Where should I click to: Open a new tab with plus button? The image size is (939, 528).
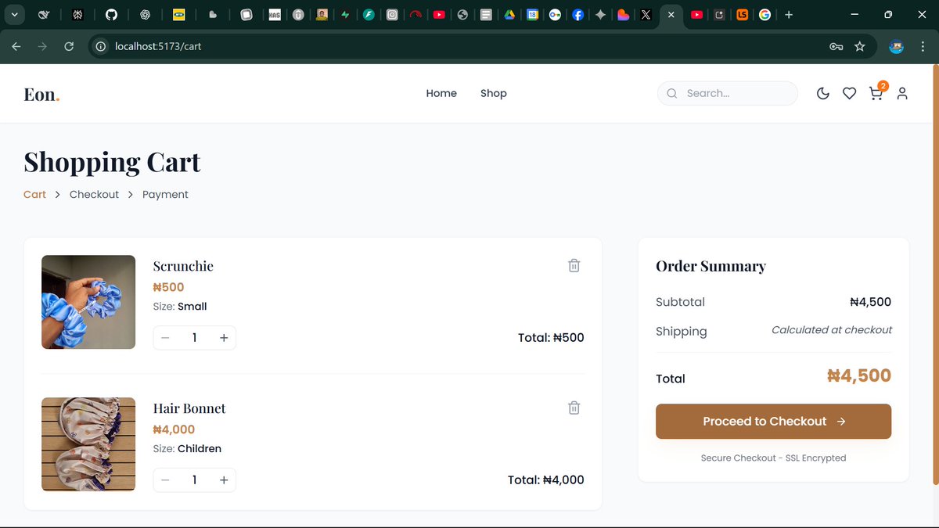coord(788,14)
